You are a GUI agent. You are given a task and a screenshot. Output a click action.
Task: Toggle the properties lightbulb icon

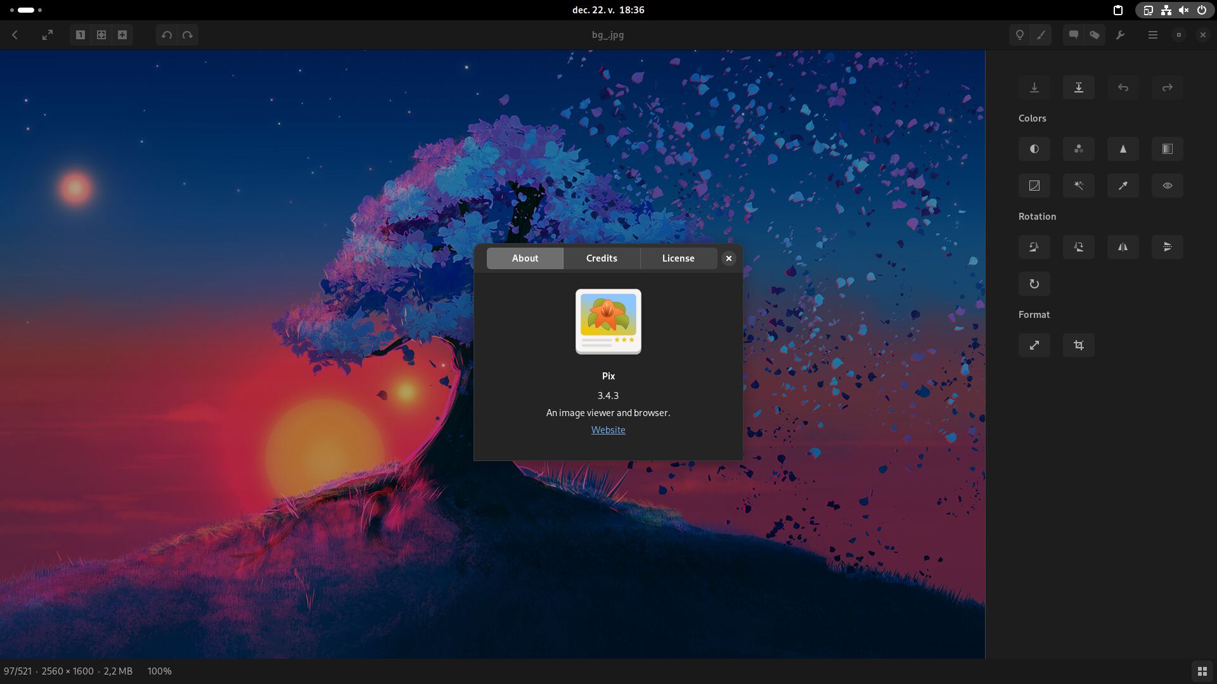1020,35
